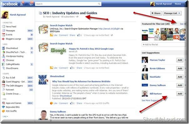Open Why You Should Say No Adsense article

[81, 81]
